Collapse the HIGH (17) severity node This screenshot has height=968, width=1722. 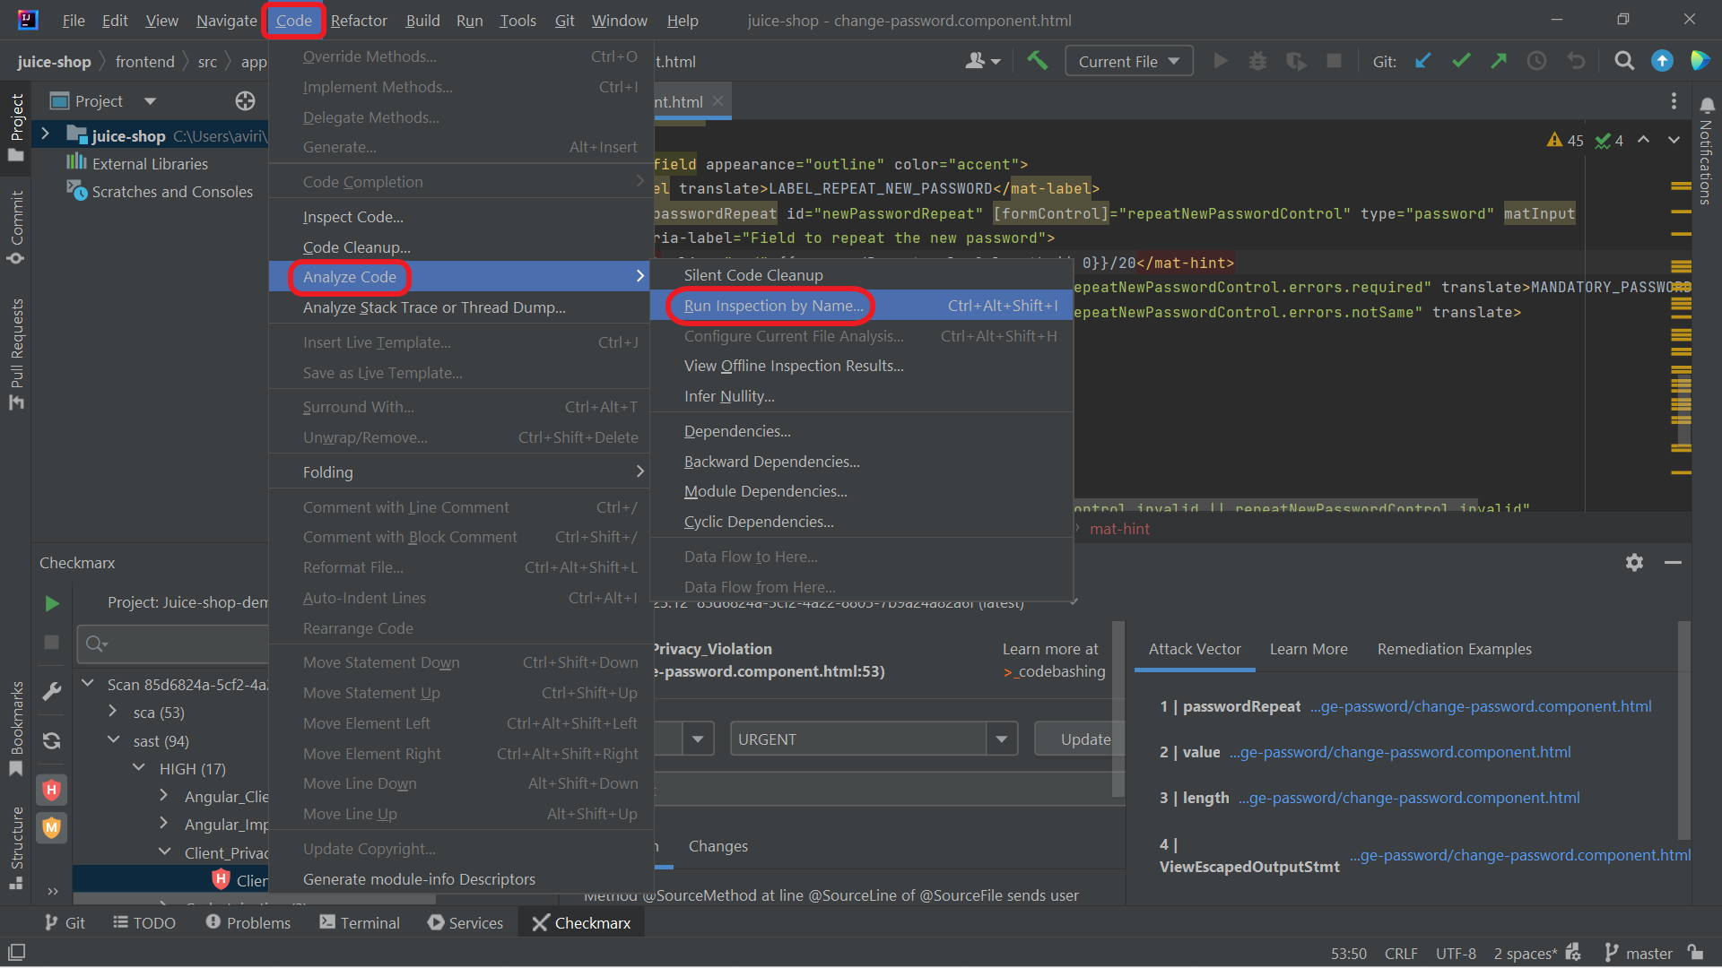(139, 767)
